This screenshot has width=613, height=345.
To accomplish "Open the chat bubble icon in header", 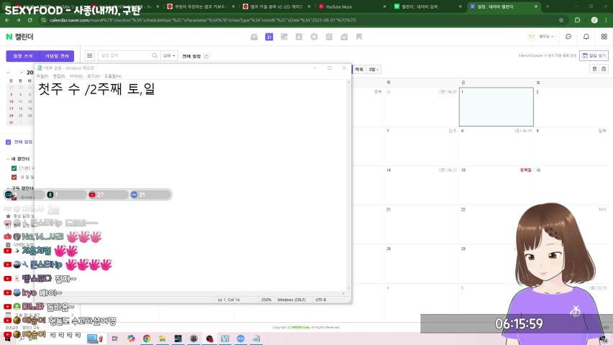I will (x=568, y=37).
